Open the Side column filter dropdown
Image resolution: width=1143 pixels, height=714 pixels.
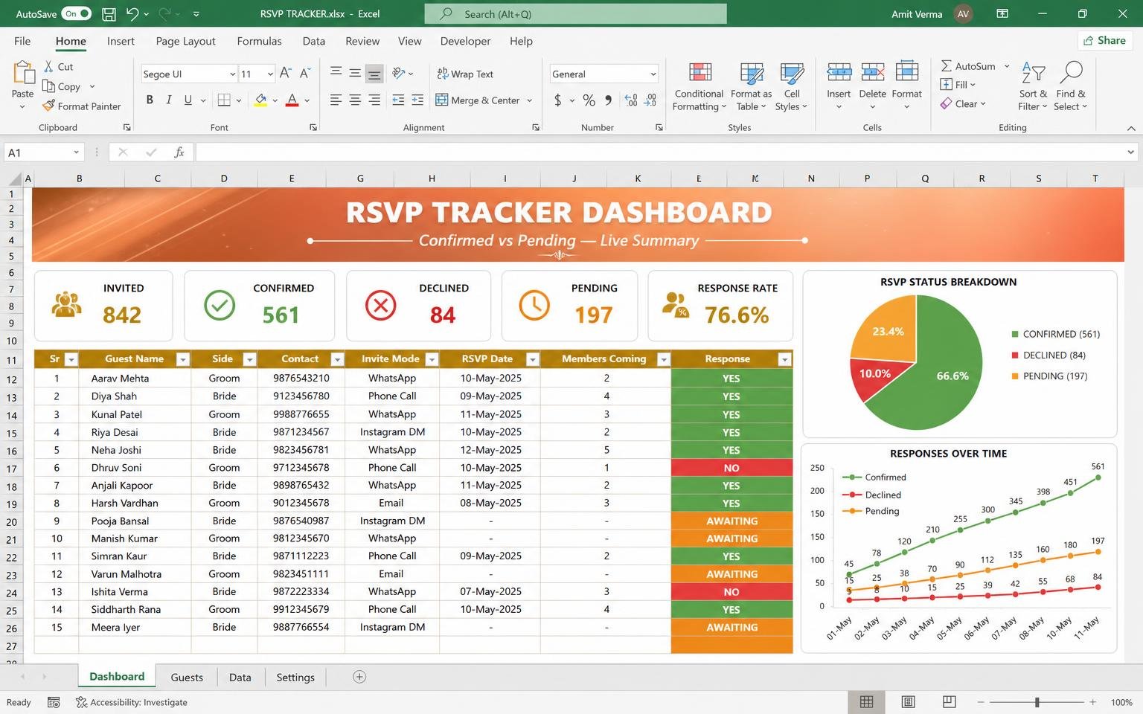(x=250, y=359)
